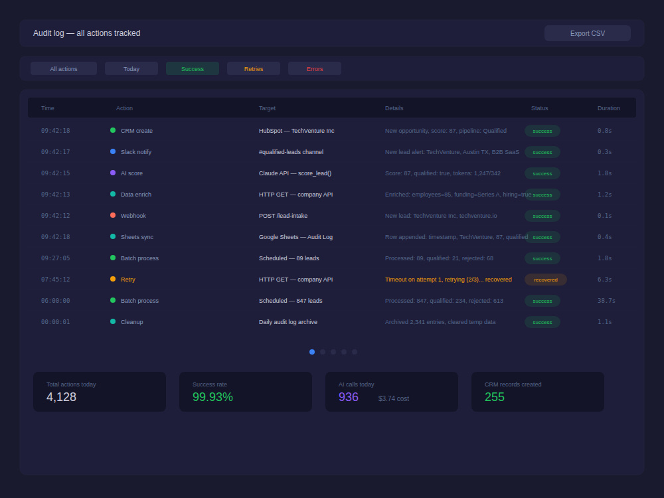Filter the log to Retries
664x498 pixels.
click(253, 68)
